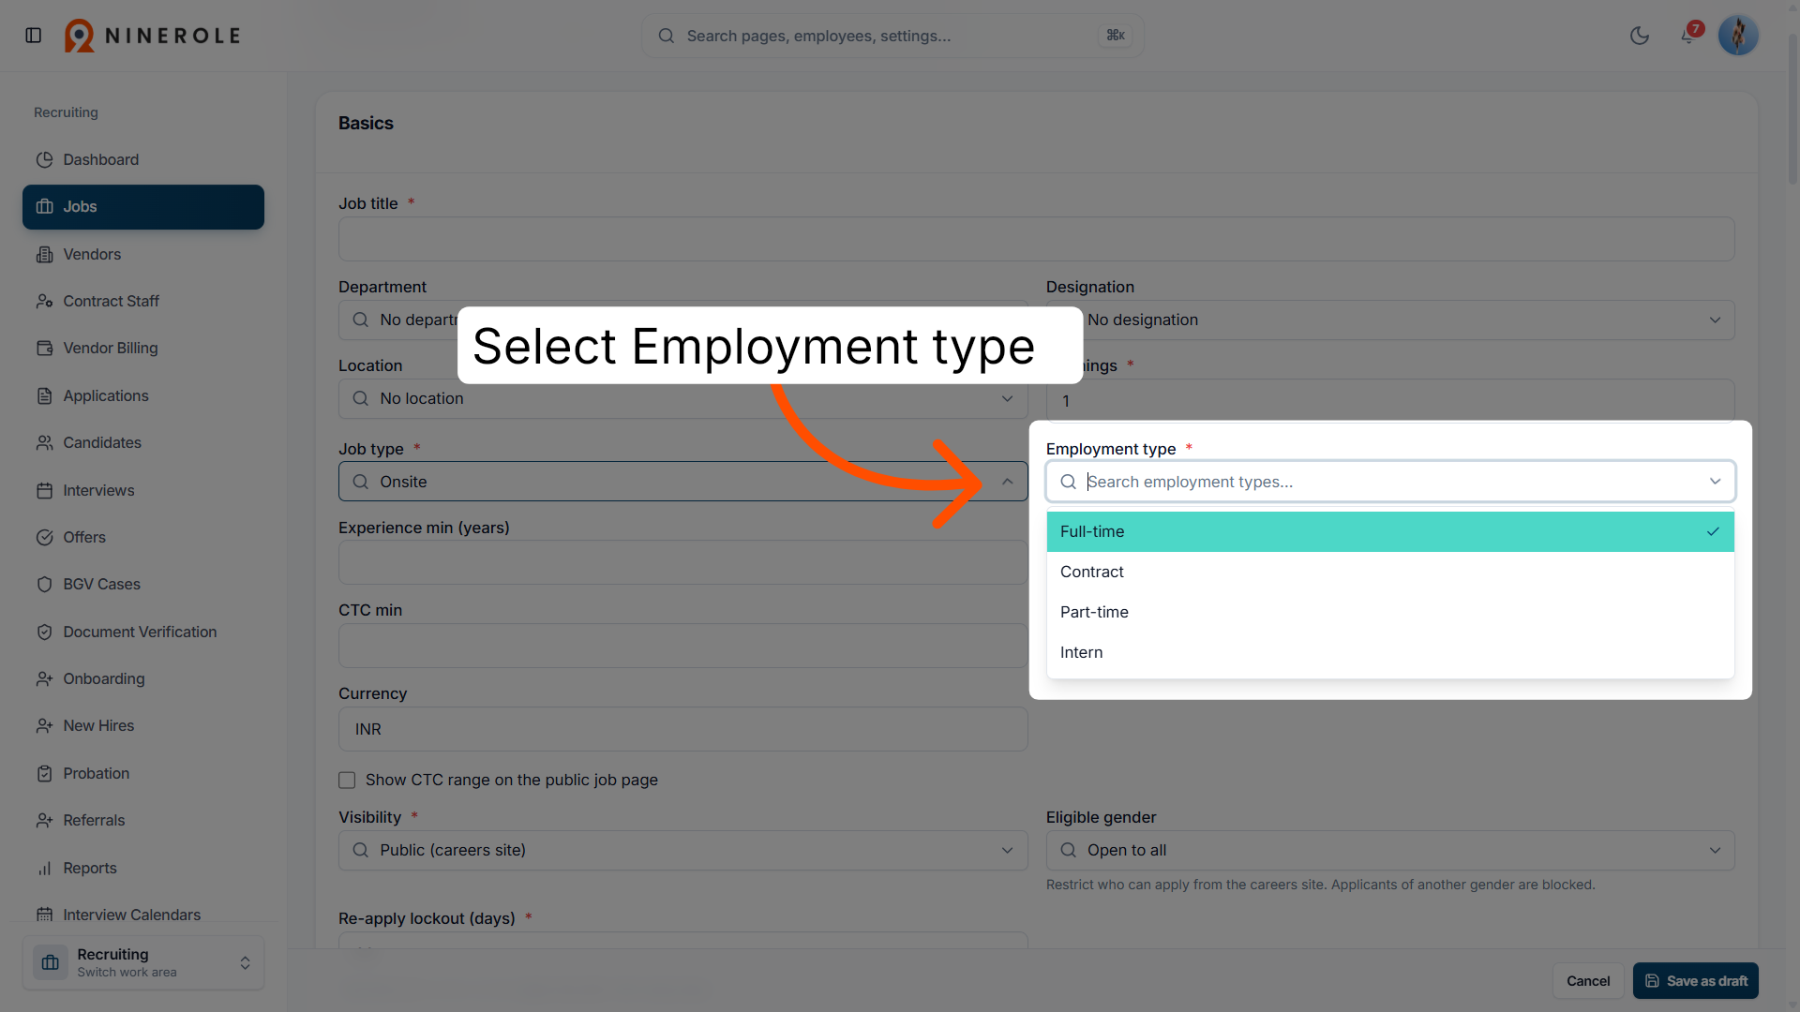Click Save as draft button

1695,981
